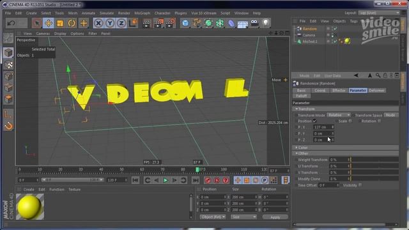
Task: Click the Weight Transform slider
Action: (x=374, y=160)
